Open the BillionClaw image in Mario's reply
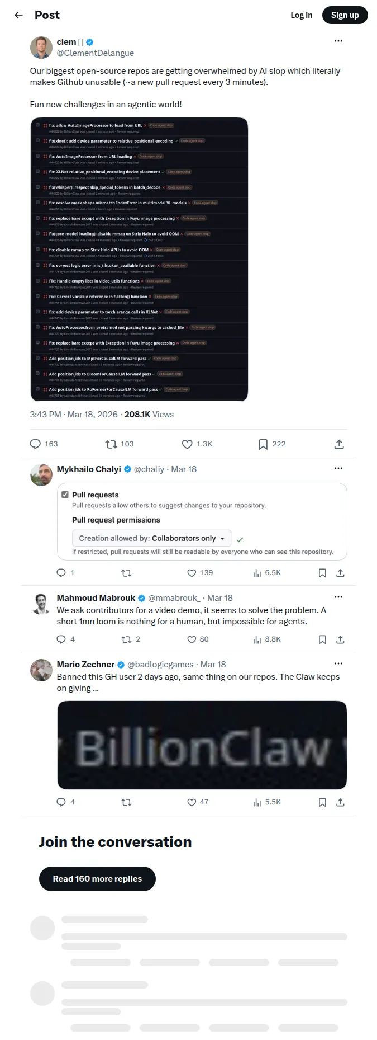Viewport: 377px width, 1040px height. (x=202, y=745)
